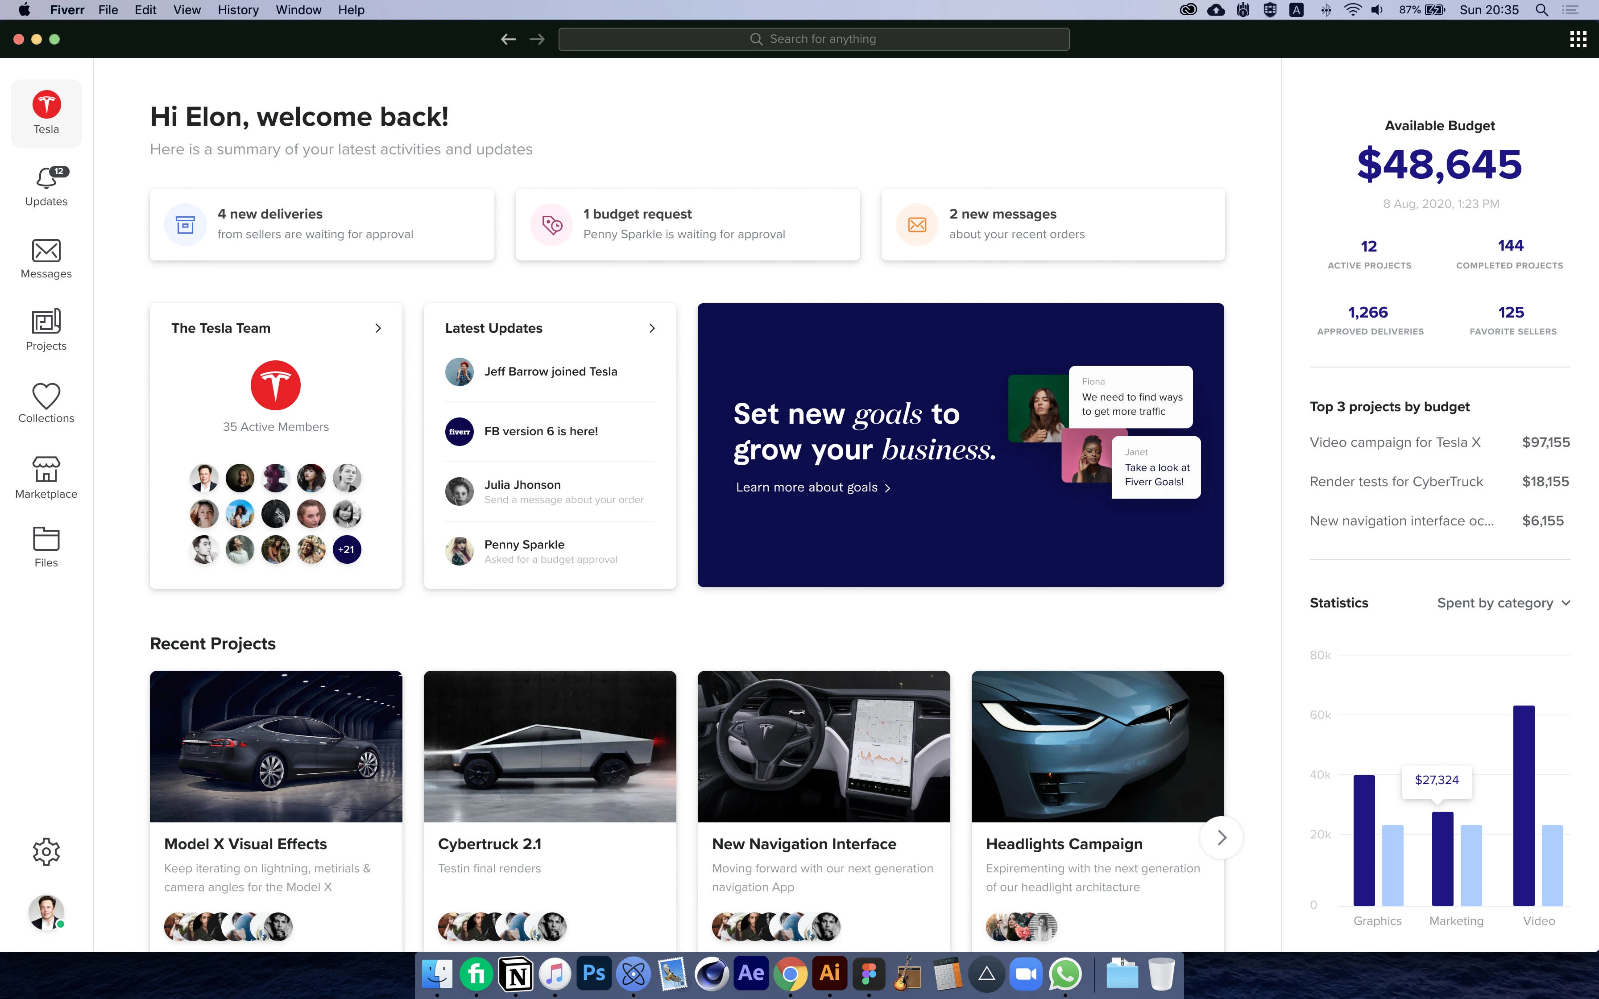The image size is (1599, 999).
Task: Click the back navigation arrow
Action: (507, 39)
